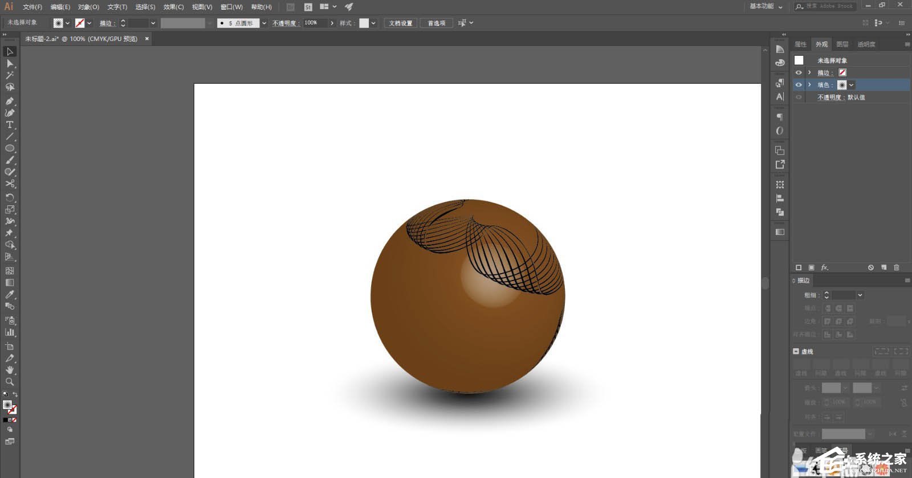Click the fx add effect button
912x478 pixels.
pos(824,267)
